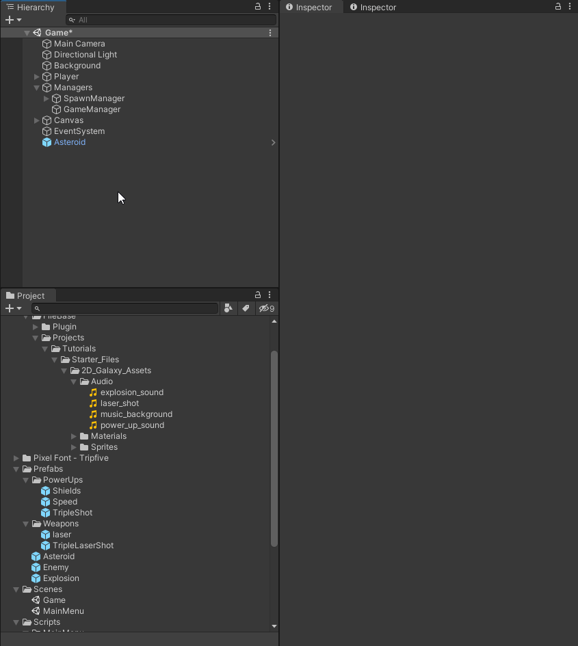
Task: Collapse the 2D_Galaxy_Assets folder
Action: (x=64, y=371)
